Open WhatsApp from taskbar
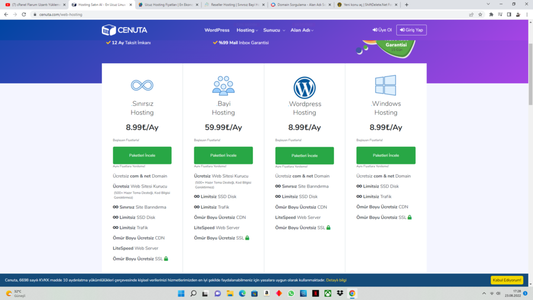Image resolution: width=533 pixels, height=300 pixels. point(291,293)
